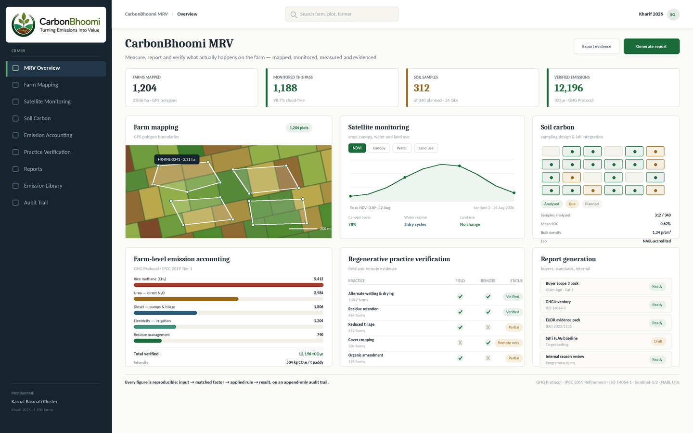Click Reports sidebar icon
The image size is (693, 433).
tap(15, 169)
